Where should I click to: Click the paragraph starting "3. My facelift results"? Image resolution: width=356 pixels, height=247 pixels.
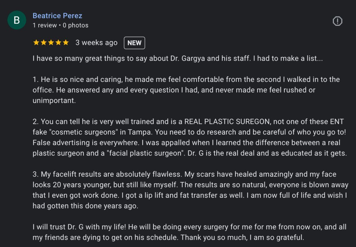pos(190,190)
